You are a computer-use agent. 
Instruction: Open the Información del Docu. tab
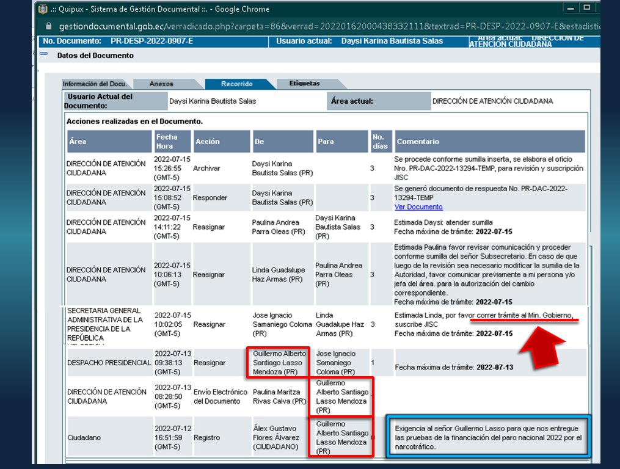tap(95, 84)
